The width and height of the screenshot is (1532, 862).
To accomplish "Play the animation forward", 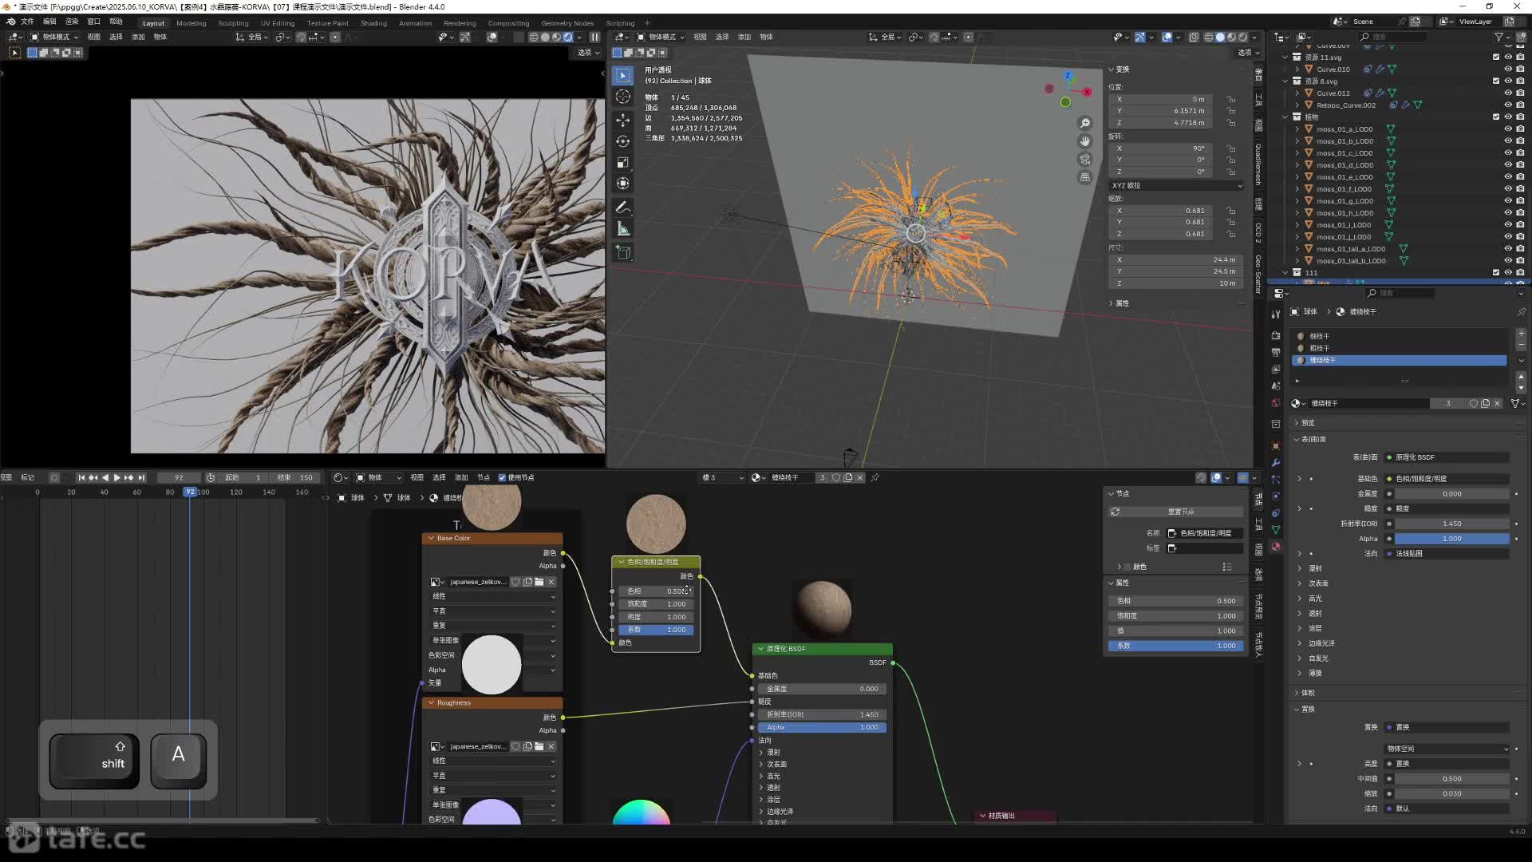I will pyautogui.click(x=117, y=477).
